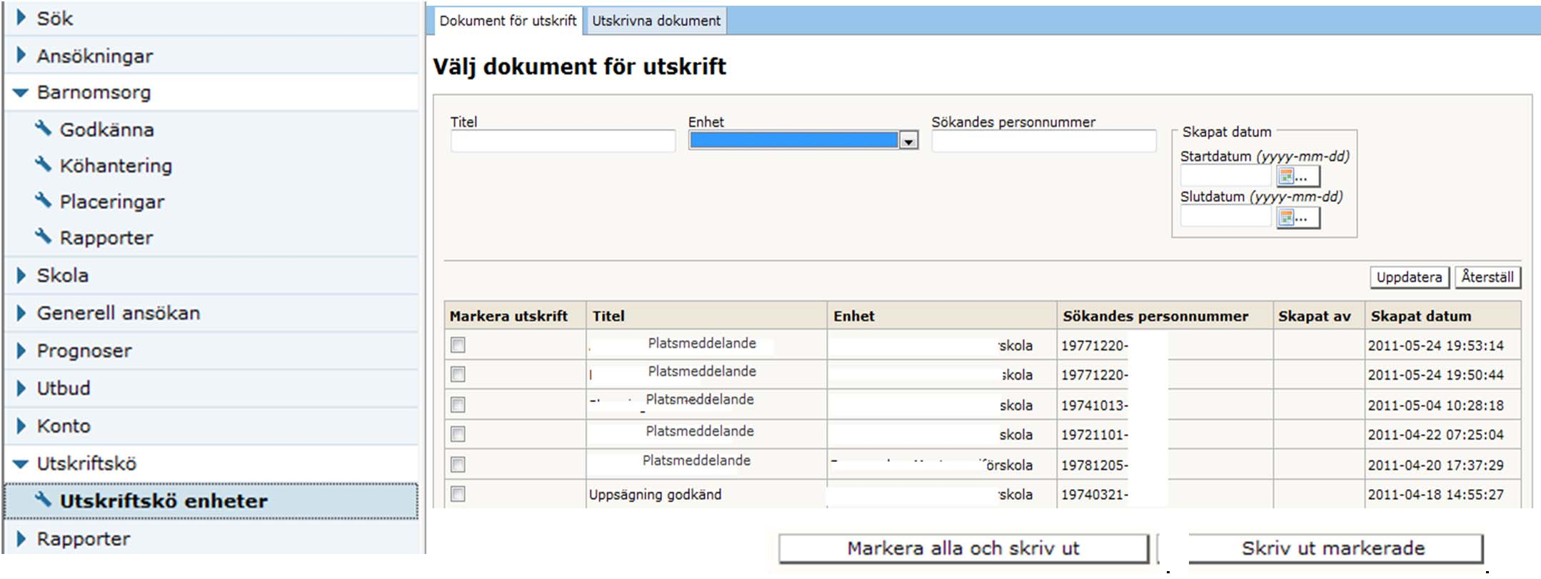Expand the Sök menu section
Viewport: 1541px width, 579px height.
(21, 17)
